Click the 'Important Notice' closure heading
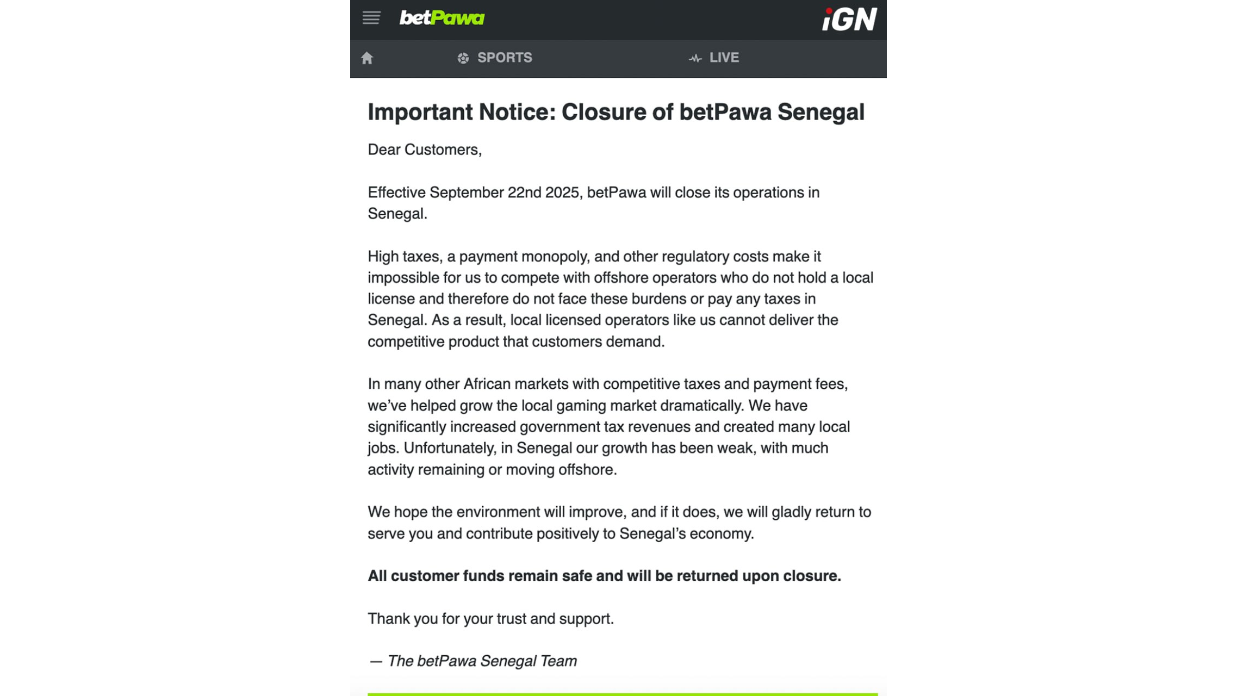 616,112
